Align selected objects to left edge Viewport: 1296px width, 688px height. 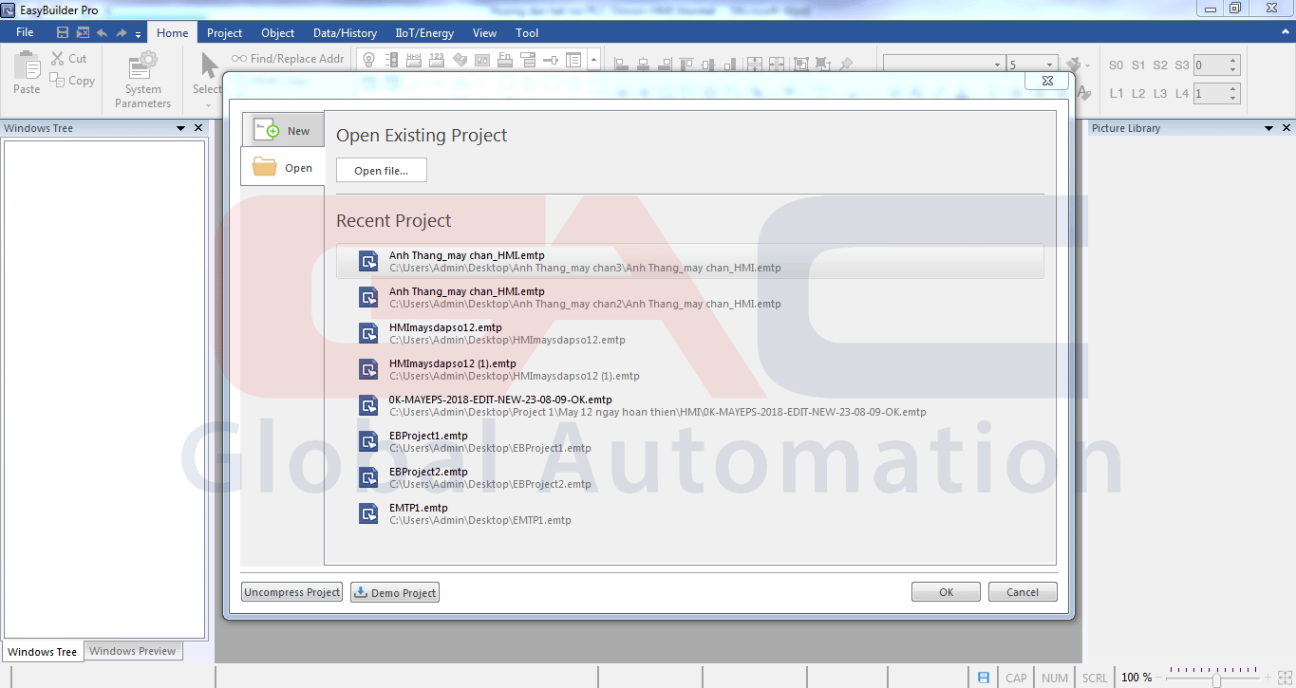[x=622, y=65]
